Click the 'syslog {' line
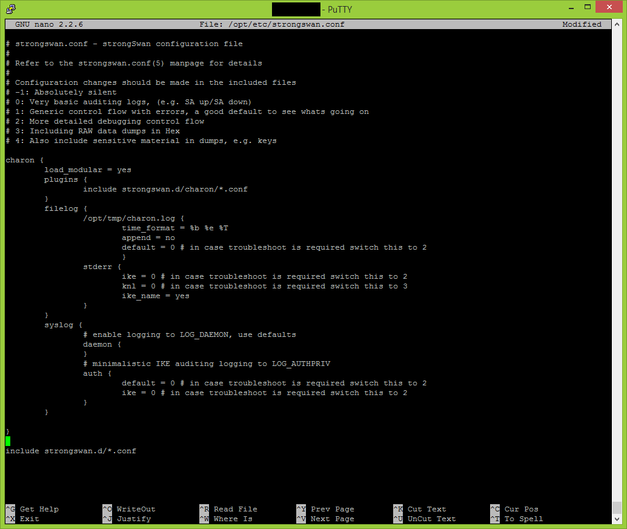Screen dimensions: 627x529 63,325
